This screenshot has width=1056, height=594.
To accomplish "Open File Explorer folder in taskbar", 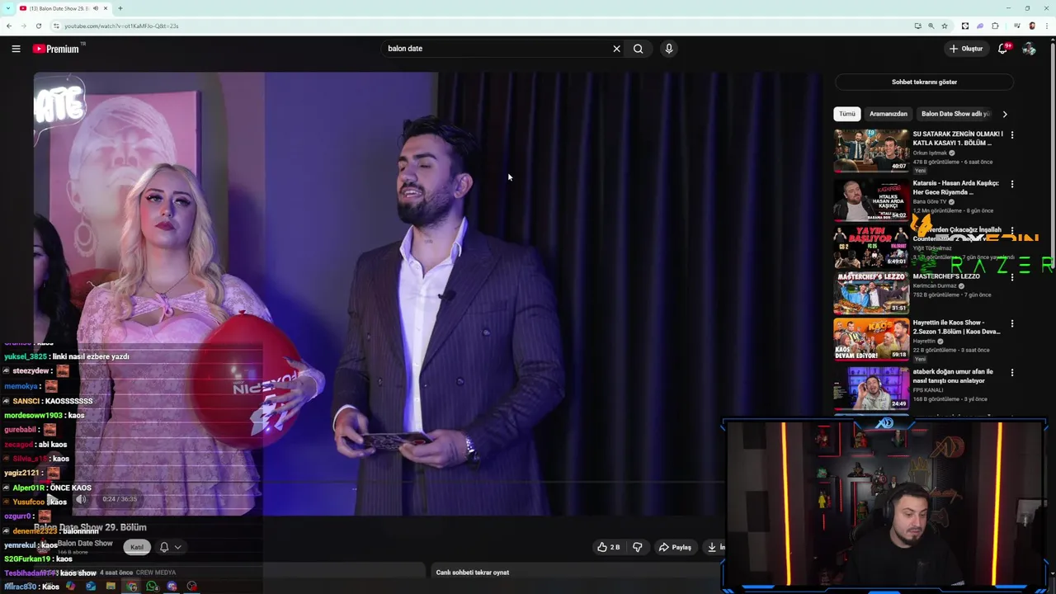I will point(111,587).
